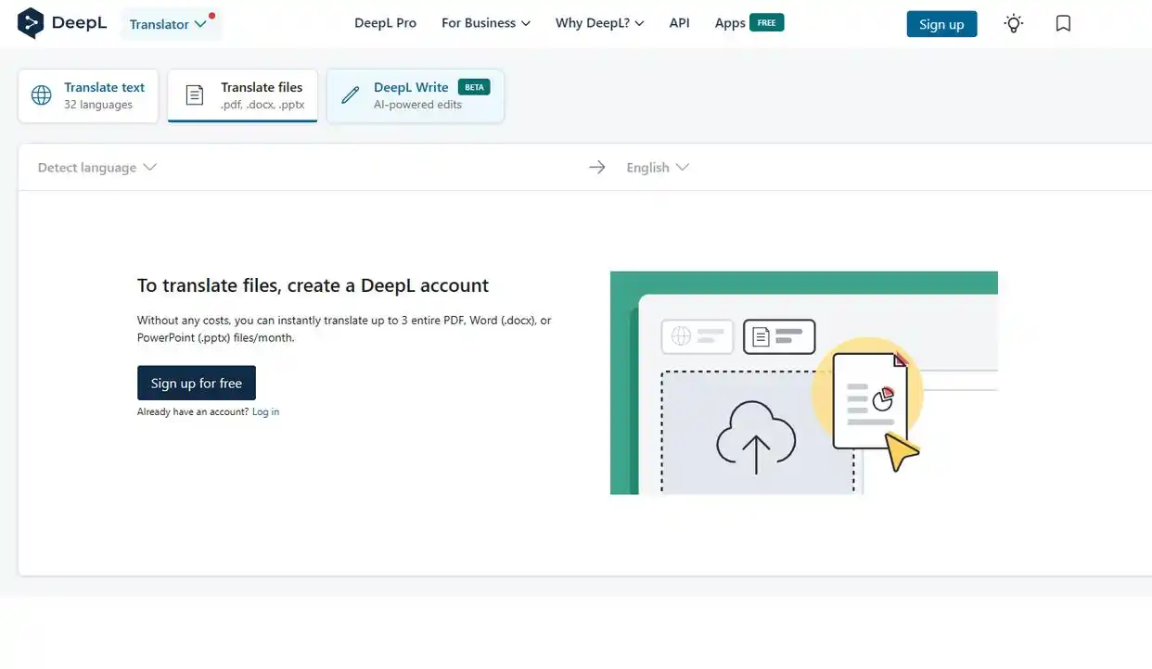Image resolution: width=1152 pixels, height=669 pixels.
Task: Click the pencil icon for DeepL Write
Action: [x=351, y=95]
